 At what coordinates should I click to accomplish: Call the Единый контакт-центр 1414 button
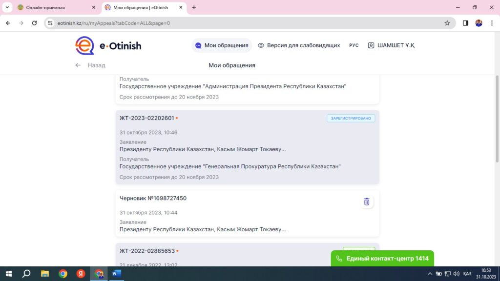(x=382, y=259)
